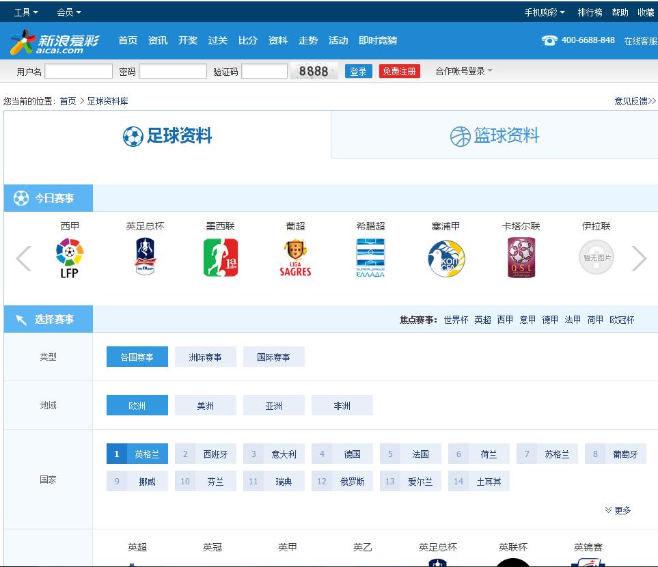Open 过关 in main navigation

218,40
